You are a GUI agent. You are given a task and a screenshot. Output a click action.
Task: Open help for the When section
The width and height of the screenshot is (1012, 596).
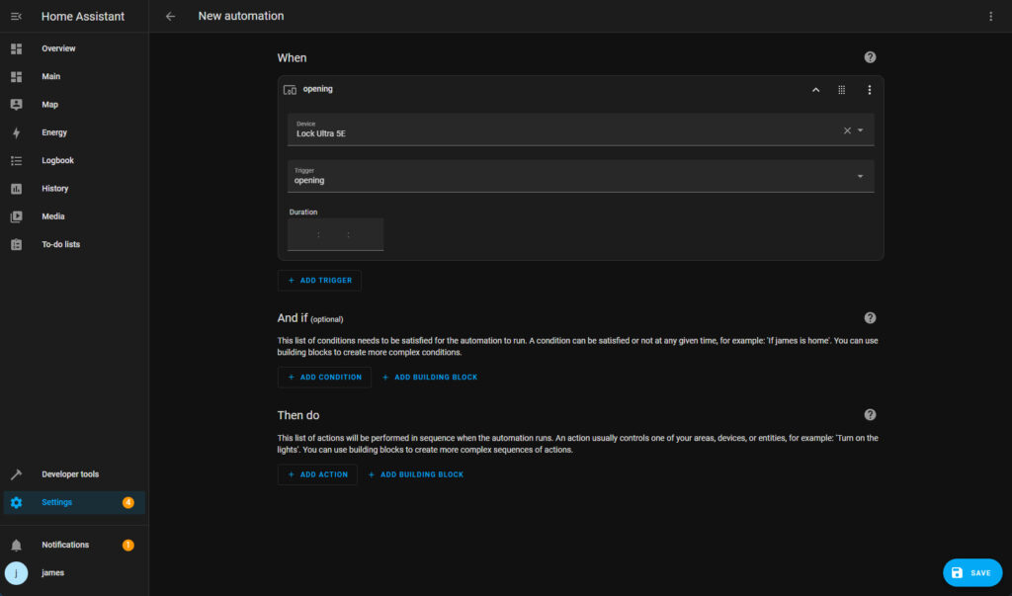coord(870,58)
